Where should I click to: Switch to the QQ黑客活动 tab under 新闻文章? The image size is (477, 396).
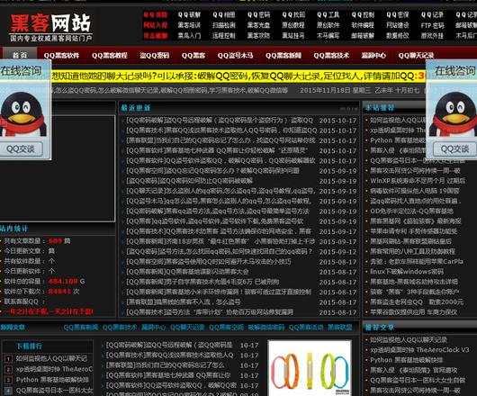click(x=306, y=328)
